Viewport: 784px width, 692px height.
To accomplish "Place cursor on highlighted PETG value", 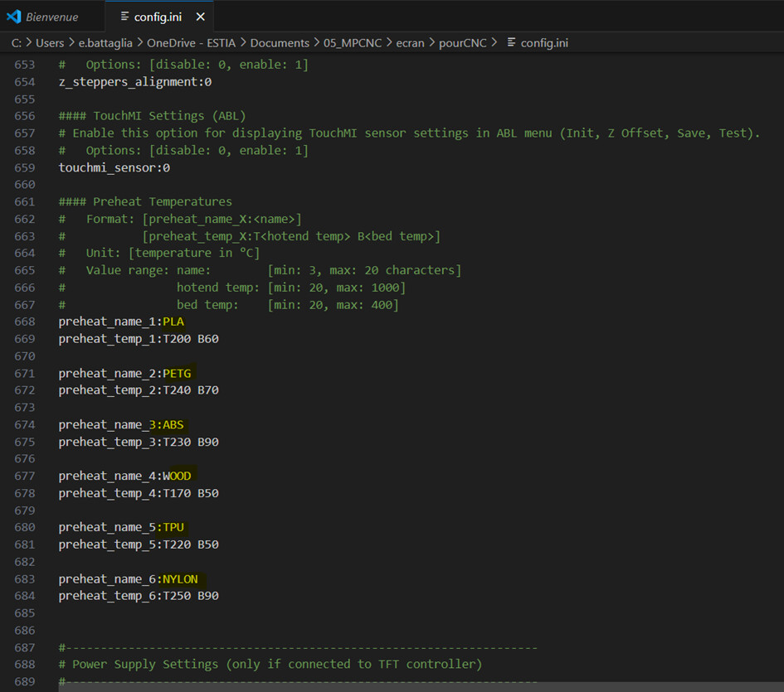I will (x=176, y=373).
